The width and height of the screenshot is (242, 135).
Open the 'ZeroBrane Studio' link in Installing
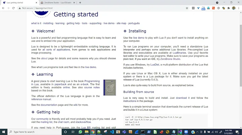[170, 59]
